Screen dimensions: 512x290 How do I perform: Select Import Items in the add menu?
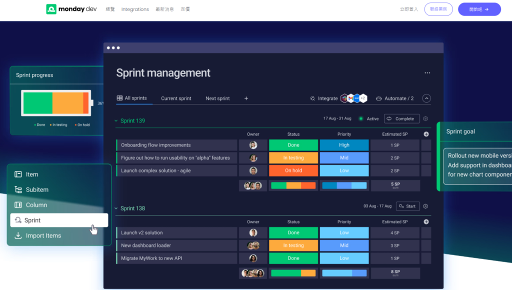click(x=59, y=235)
